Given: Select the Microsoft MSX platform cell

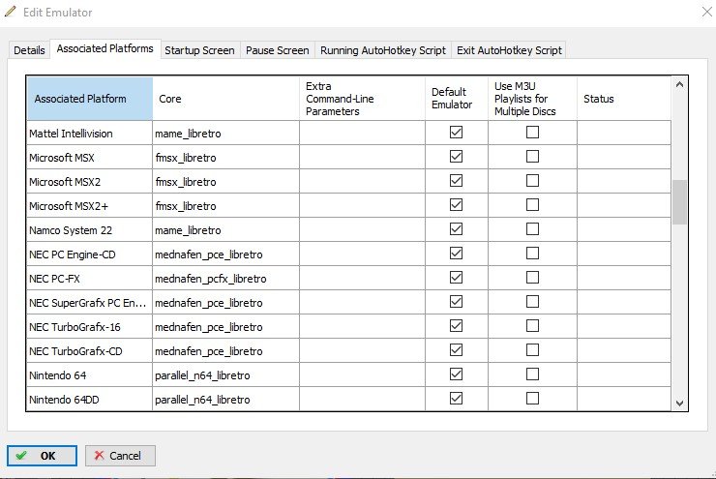Looking at the screenshot, I should click(89, 158).
